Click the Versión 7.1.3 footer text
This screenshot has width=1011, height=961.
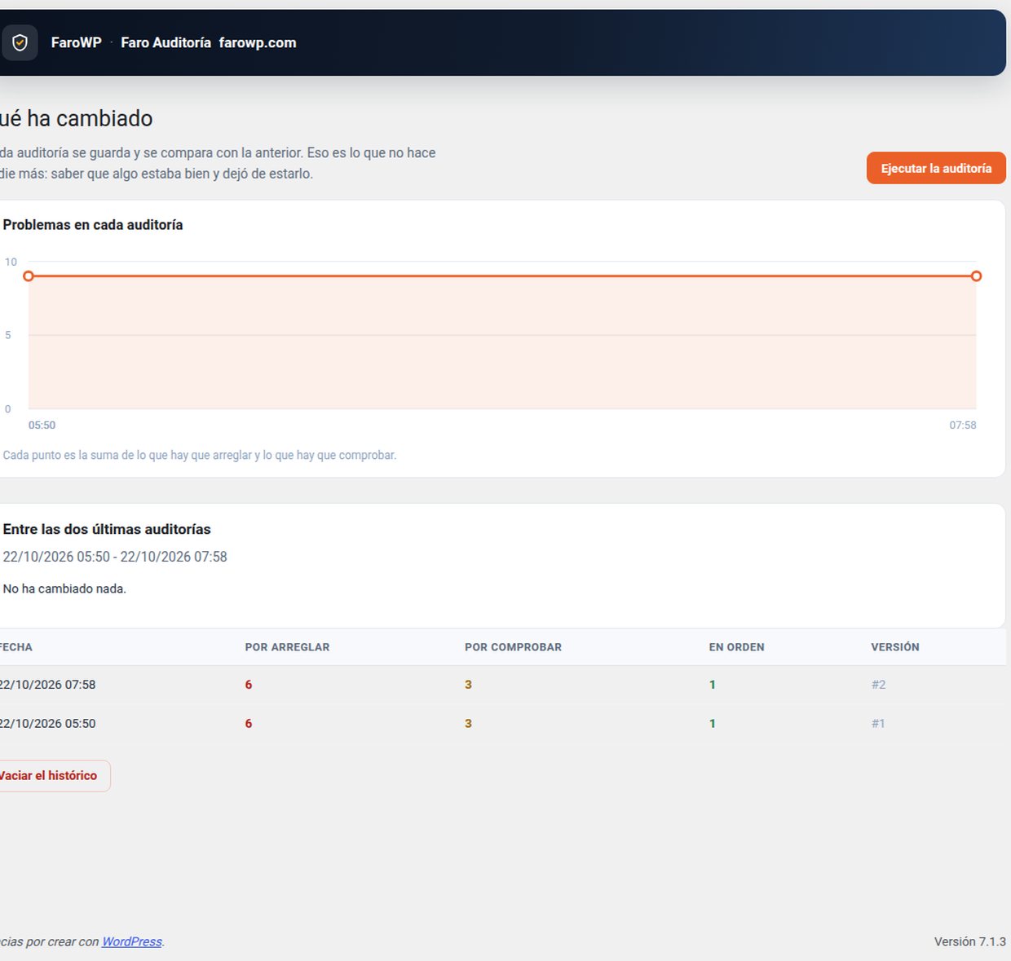click(x=970, y=941)
